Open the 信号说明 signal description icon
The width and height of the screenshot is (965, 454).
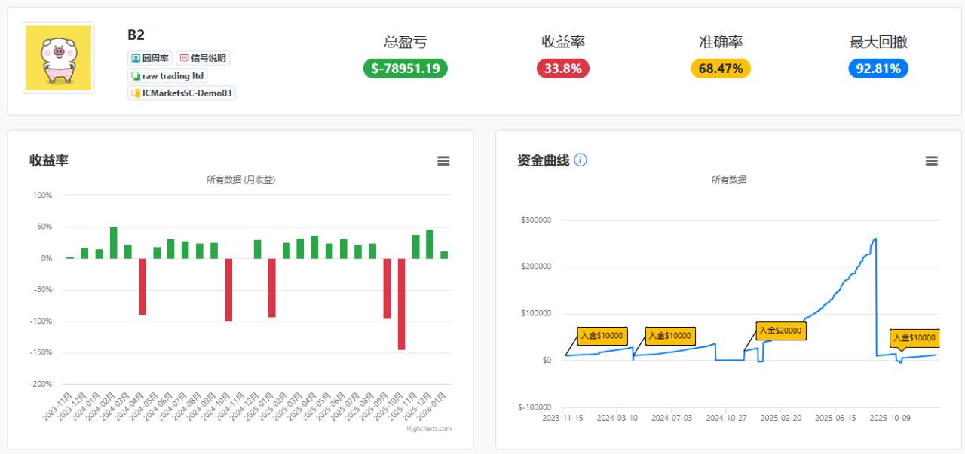click(x=184, y=58)
